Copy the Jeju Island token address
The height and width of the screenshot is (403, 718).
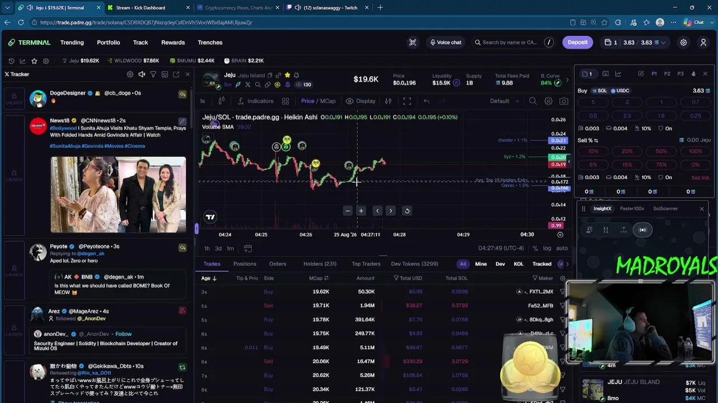pyautogui.click(x=270, y=76)
